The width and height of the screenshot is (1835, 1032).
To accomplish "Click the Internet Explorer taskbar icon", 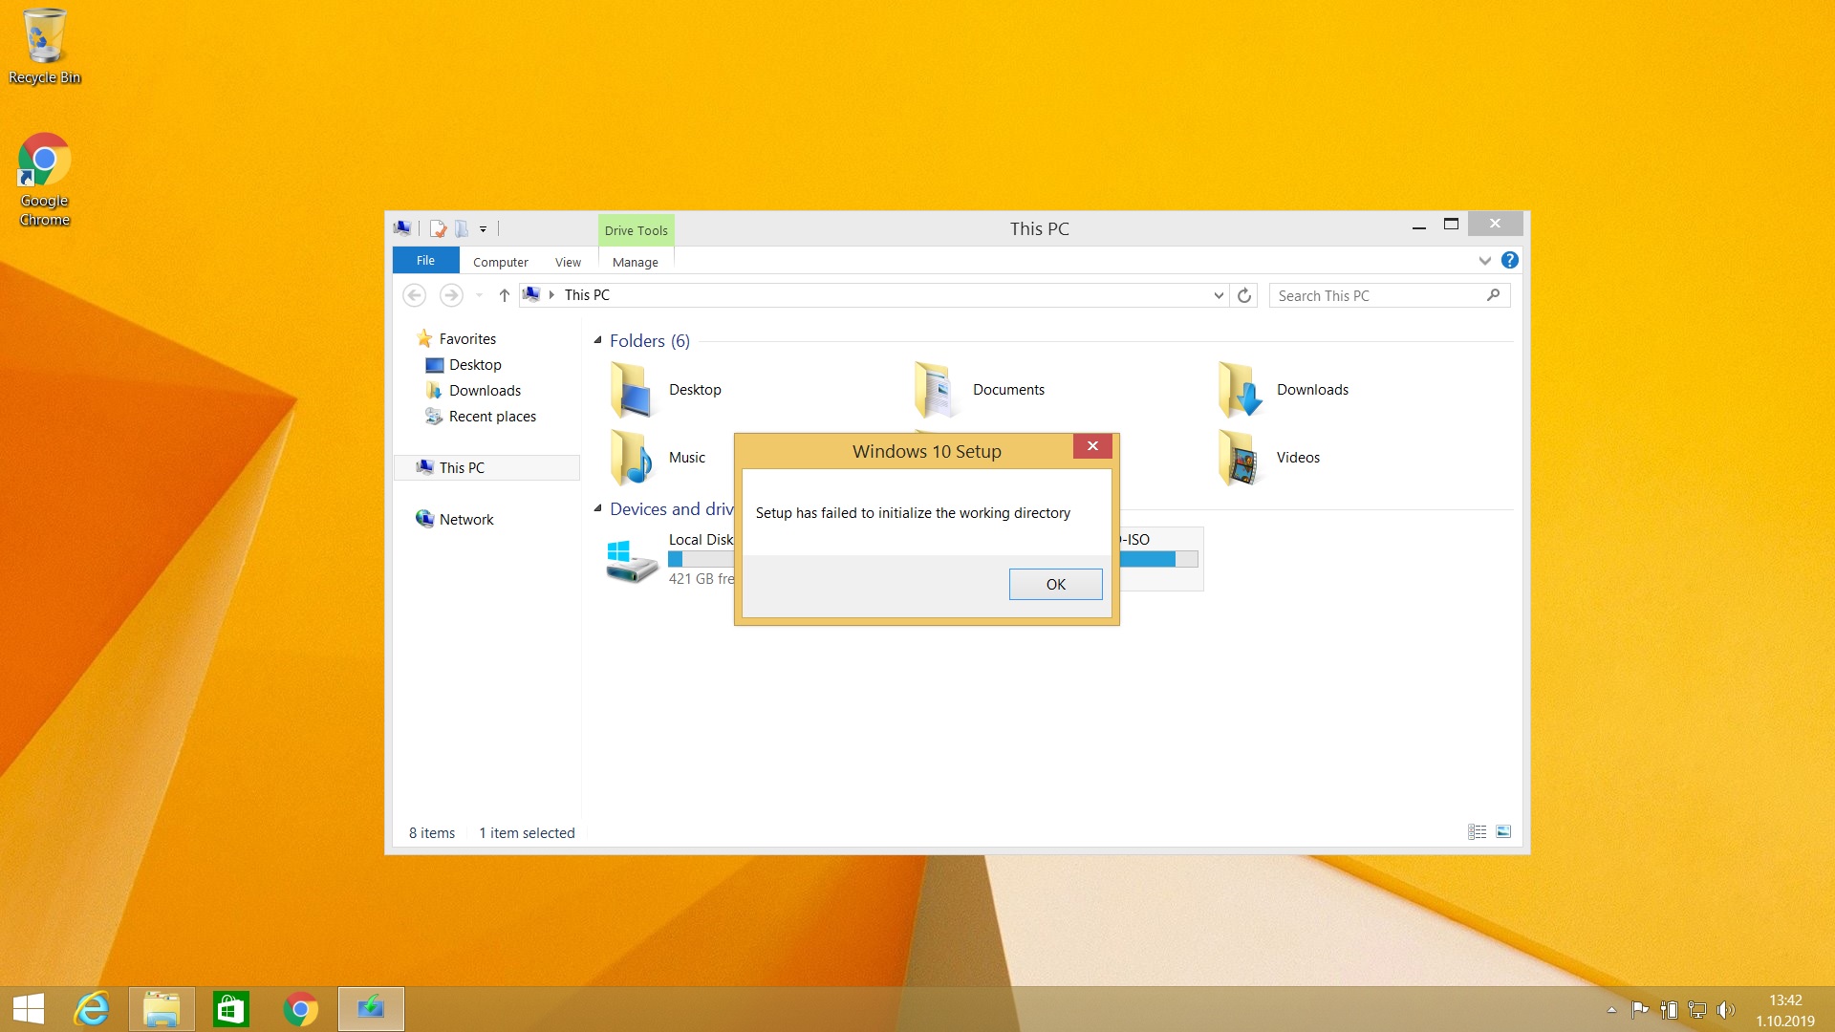I will point(93,1009).
